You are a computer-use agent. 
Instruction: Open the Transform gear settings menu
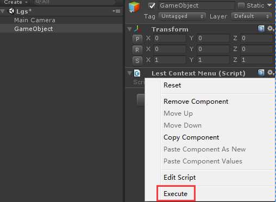tap(271, 29)
